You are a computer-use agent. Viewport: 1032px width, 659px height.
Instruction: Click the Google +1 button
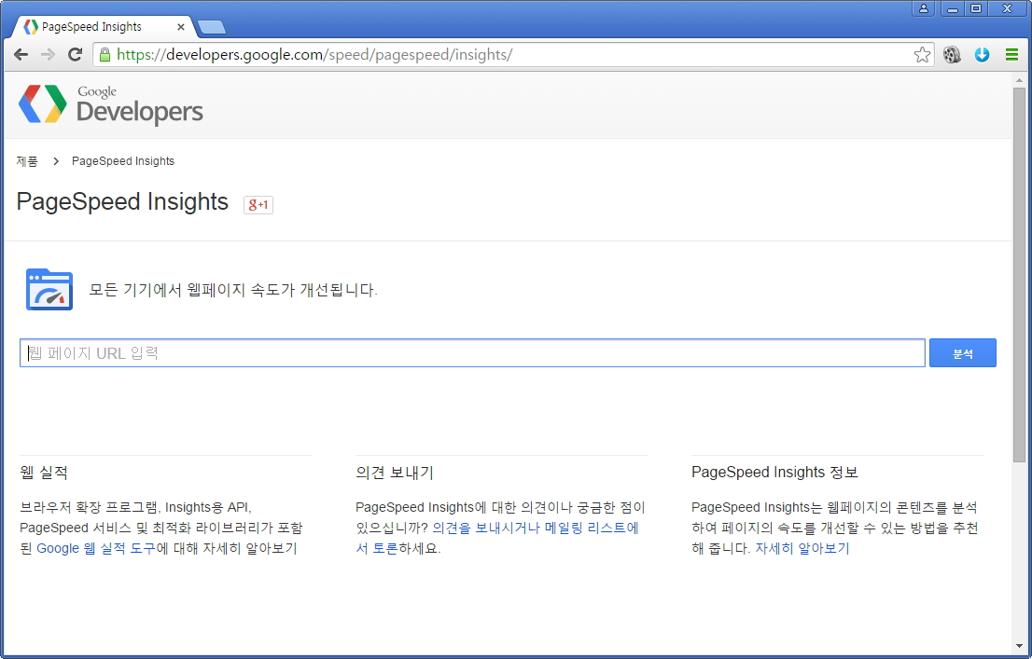[258, 204]
